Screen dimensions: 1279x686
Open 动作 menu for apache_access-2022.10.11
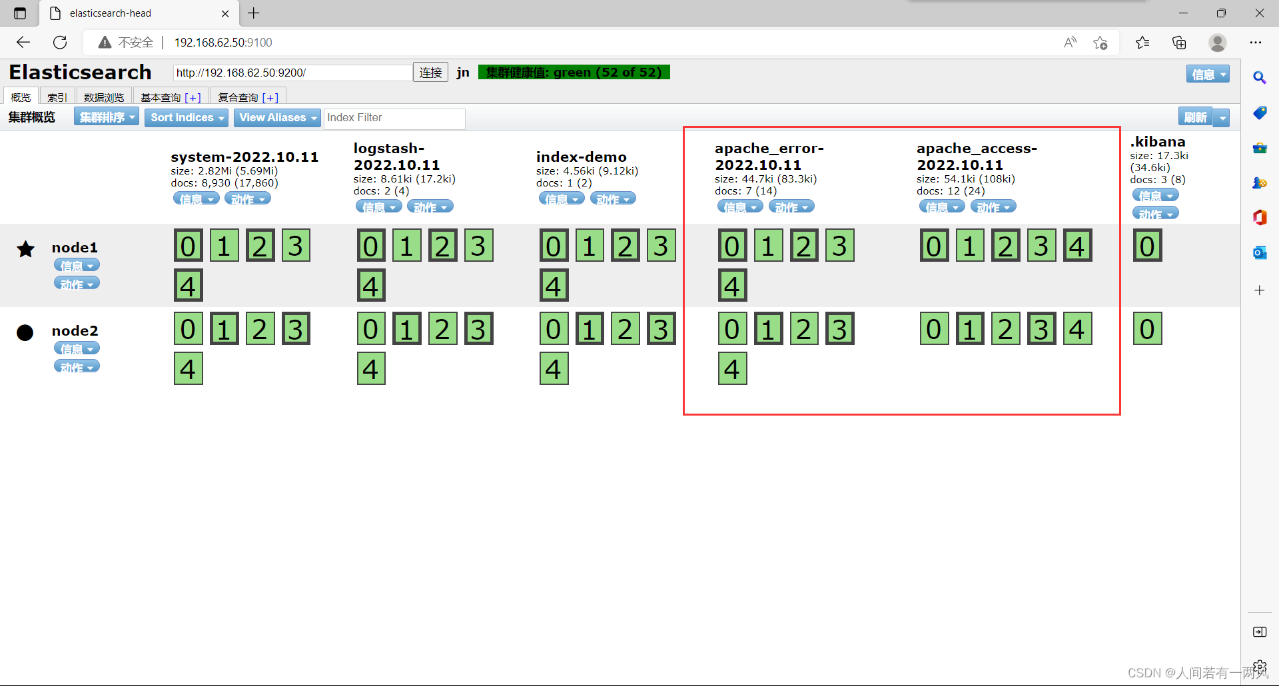pos(993,206)
